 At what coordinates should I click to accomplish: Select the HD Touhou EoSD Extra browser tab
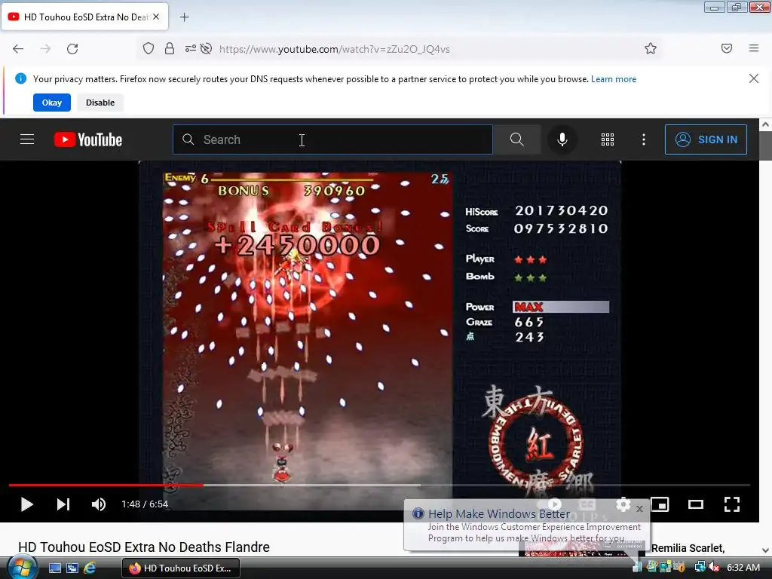click(84, 17)
